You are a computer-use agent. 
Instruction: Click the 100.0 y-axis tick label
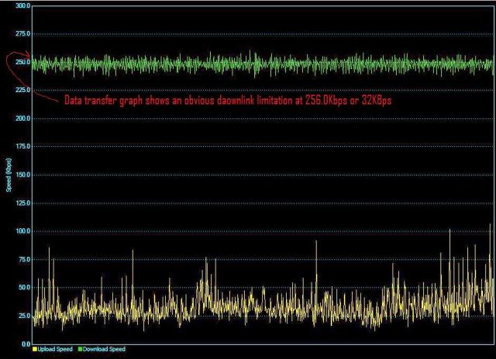(x=23, y=231)
